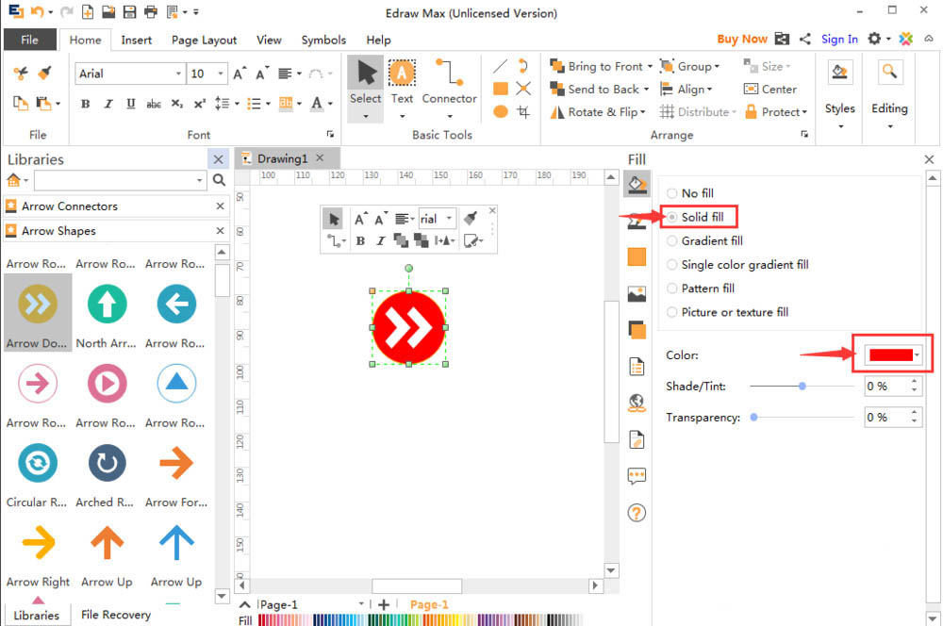Viewport: 943px width, 626px height.
Task: Click the Share icon near Sign In
Action: coord(804,39)
